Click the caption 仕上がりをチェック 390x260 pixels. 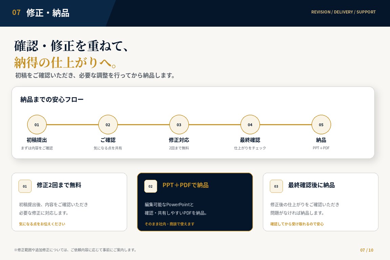point(250,148)
